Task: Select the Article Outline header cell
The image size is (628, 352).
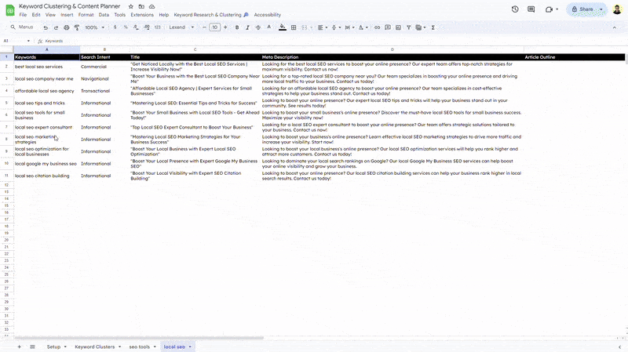Action: click(x=574, y=57)
